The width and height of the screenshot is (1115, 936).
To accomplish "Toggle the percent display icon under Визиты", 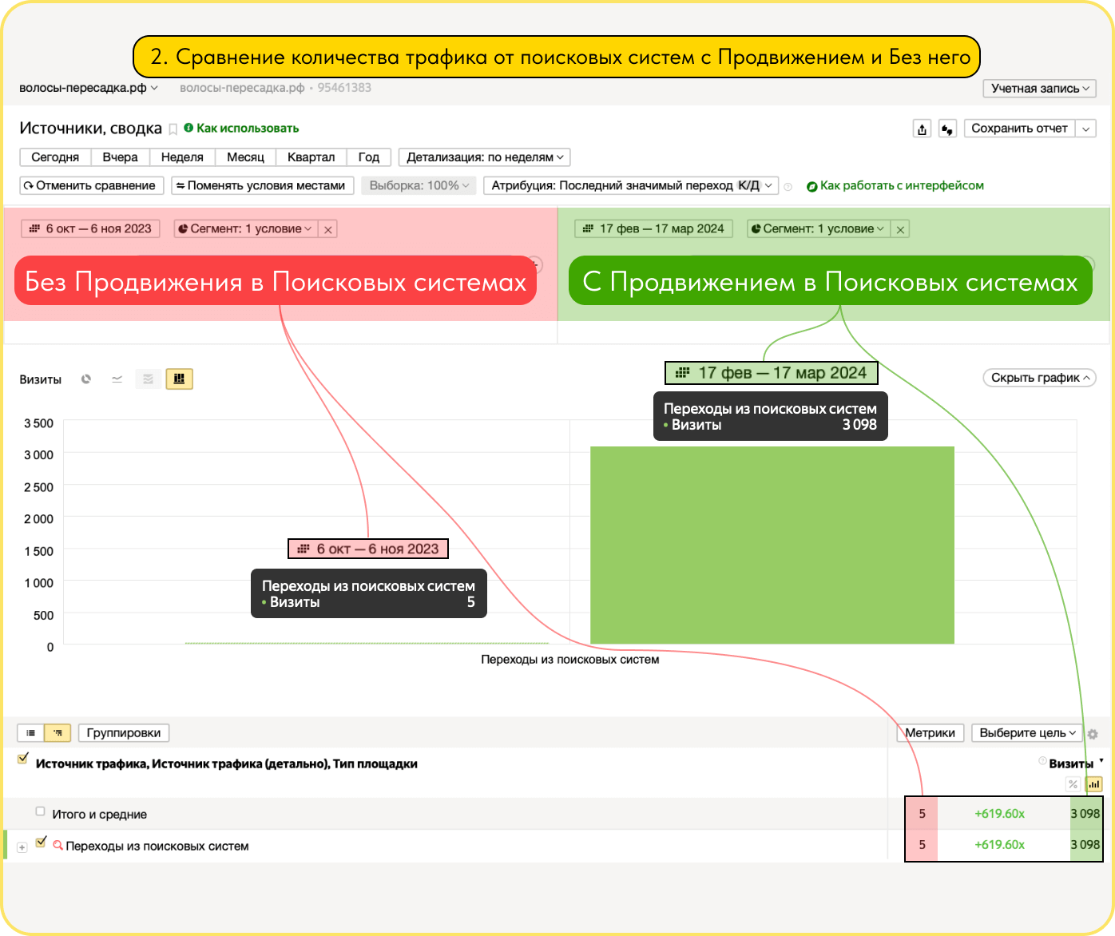I will click(x=1073, y=784).
